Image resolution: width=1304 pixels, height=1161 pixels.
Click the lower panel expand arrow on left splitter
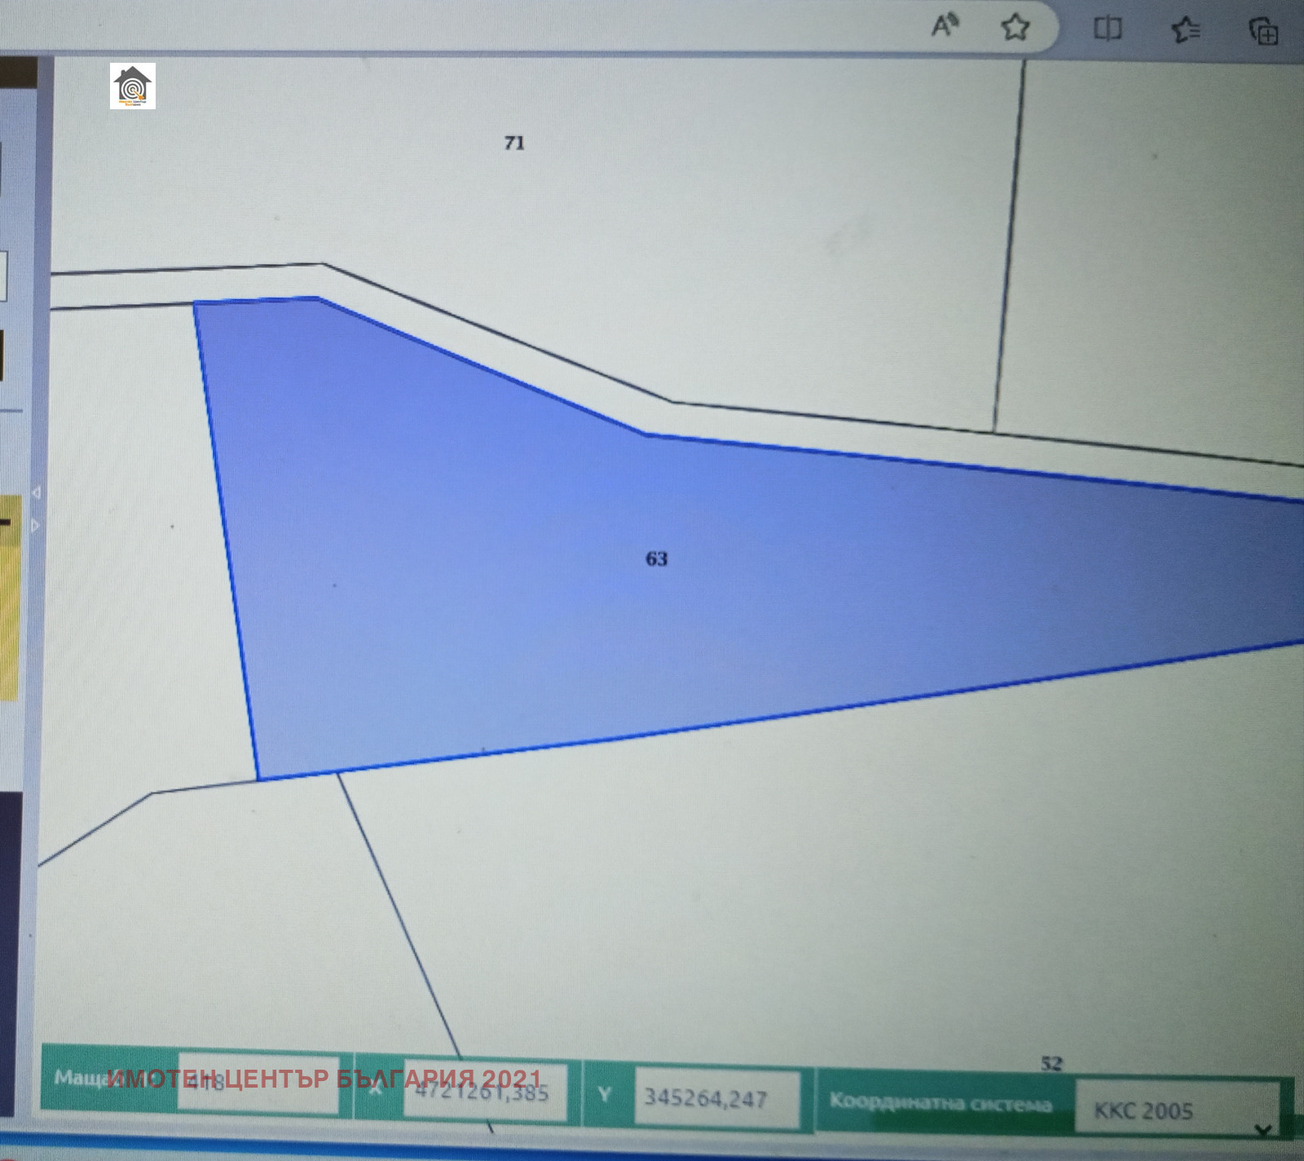pos(35,525)
